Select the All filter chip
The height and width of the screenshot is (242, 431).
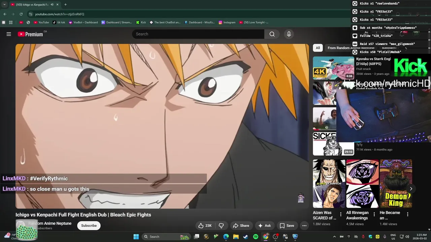(318, 48)
